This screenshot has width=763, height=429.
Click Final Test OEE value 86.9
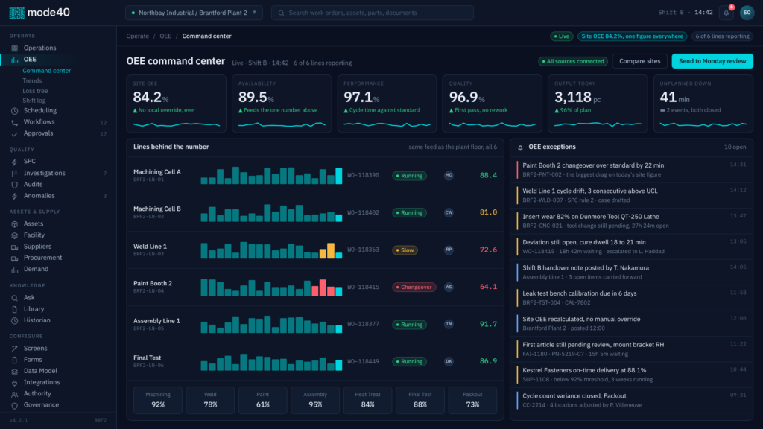click(x=488, y=361)
